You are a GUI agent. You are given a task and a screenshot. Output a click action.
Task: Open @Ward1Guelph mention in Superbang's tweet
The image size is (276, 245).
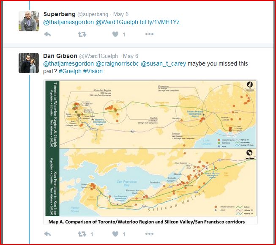(x=117, y=22)
